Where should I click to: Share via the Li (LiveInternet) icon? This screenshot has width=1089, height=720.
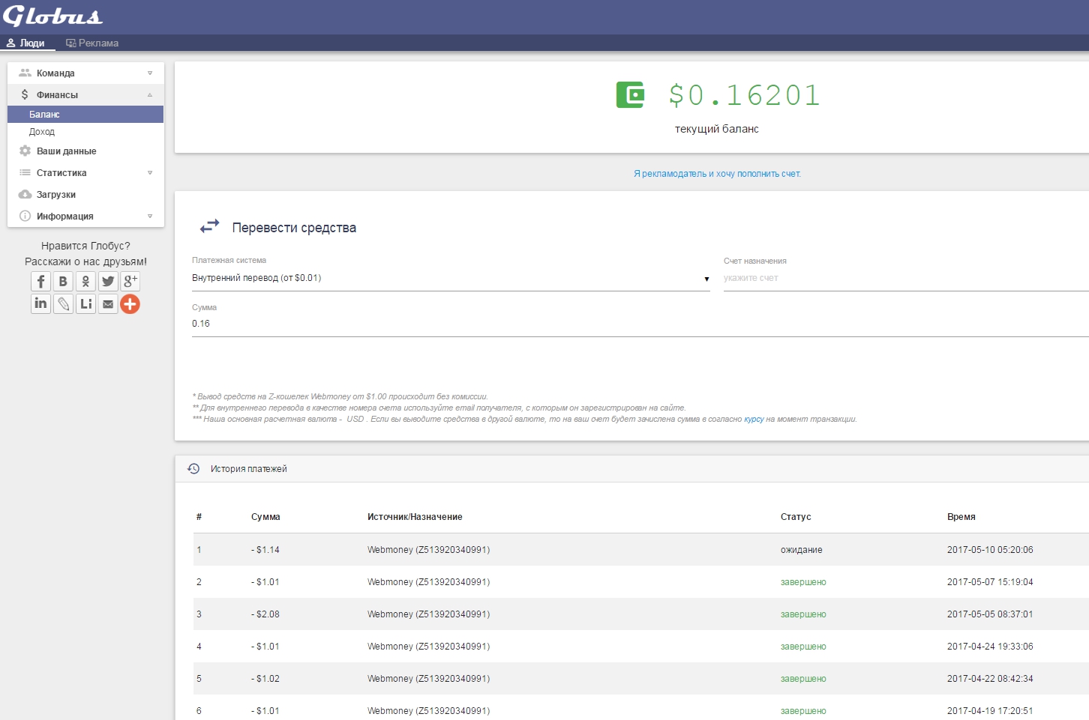pyautogui.click(x=85, y=303)
